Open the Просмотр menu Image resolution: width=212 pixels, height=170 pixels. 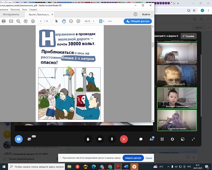[15, 10]
